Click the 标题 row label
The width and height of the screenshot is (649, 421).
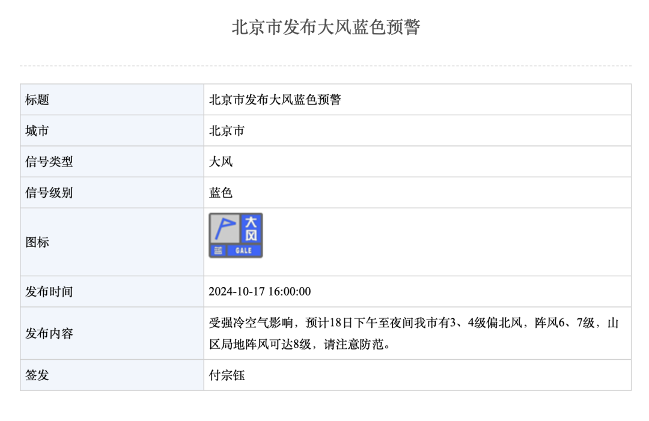click(x=37, y=100)
